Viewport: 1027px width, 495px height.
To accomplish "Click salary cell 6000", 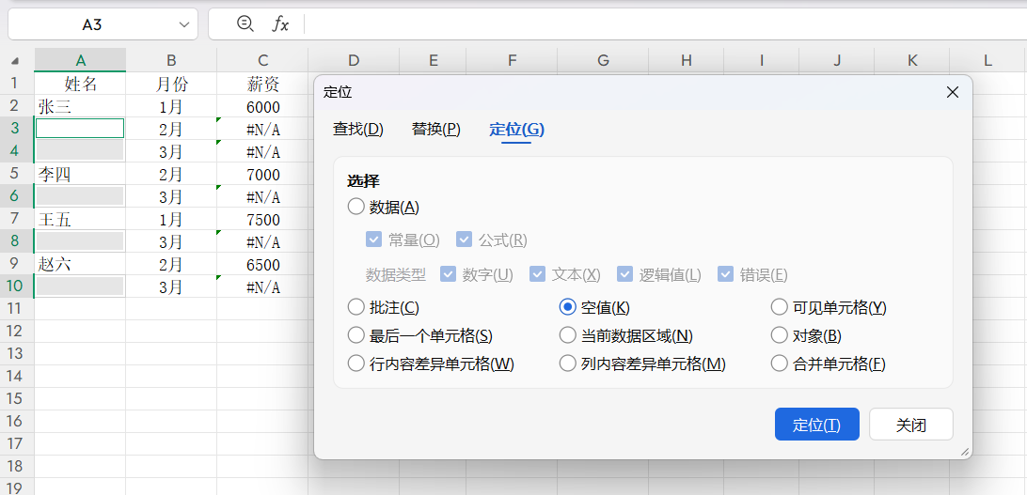I will point(262,106).
